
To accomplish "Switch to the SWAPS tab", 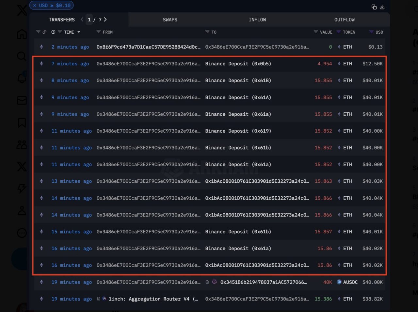I will [x=170, y=20].
